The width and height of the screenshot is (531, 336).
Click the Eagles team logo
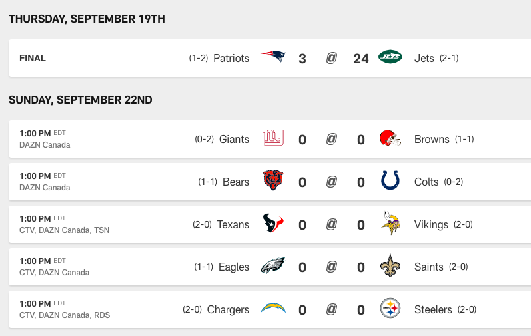pyautogui.click(x=273, y=265)
